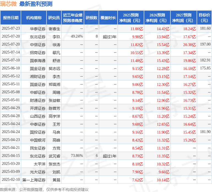Click the 近三年业绩预测准确度 column header
The image size is (212, 192).
73,18
